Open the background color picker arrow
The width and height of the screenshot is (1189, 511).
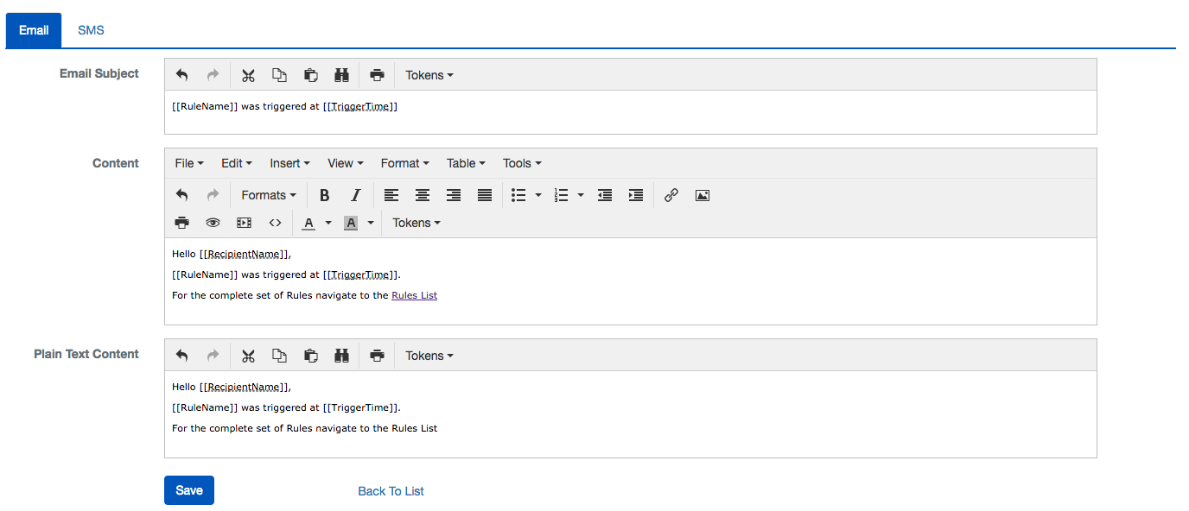point(371,223)
